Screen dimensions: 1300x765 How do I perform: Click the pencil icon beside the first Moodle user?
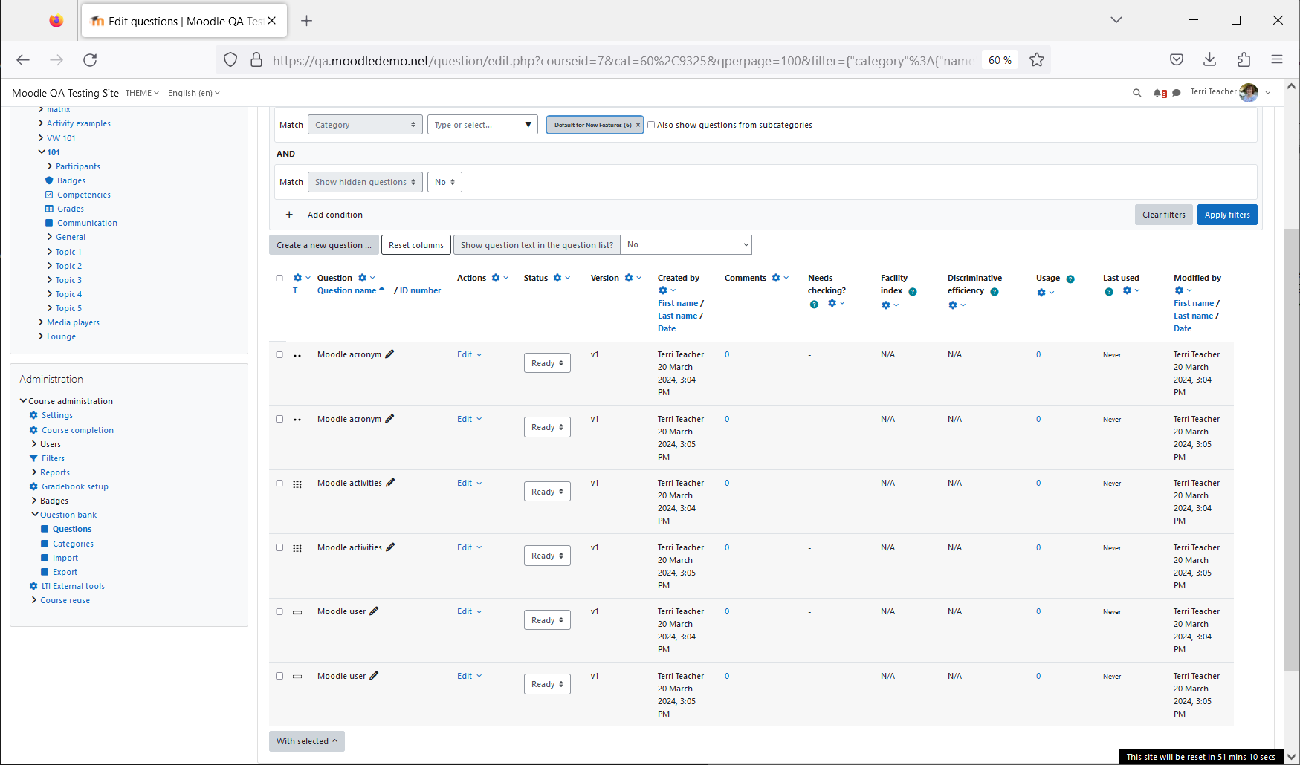tap(374, 611)
